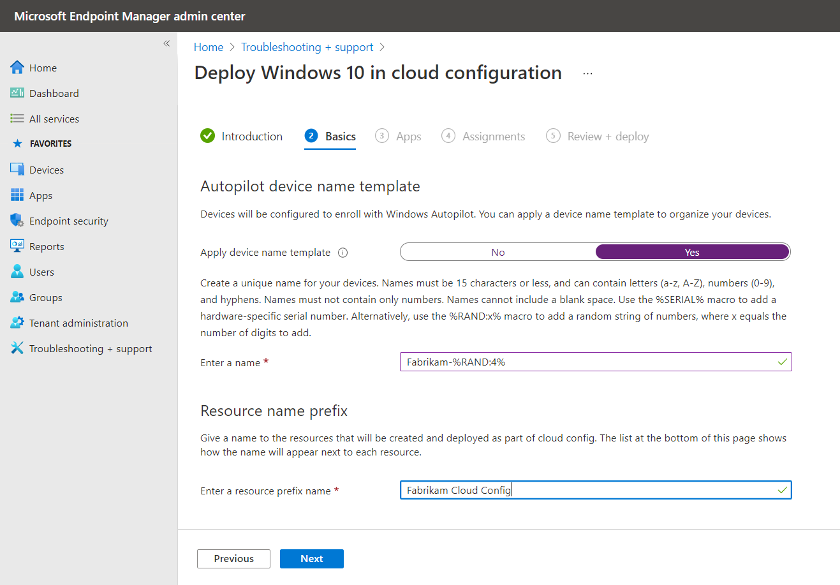Select Yes for device name template
Viewport: 840px width, 585px height.
point(692,253)
